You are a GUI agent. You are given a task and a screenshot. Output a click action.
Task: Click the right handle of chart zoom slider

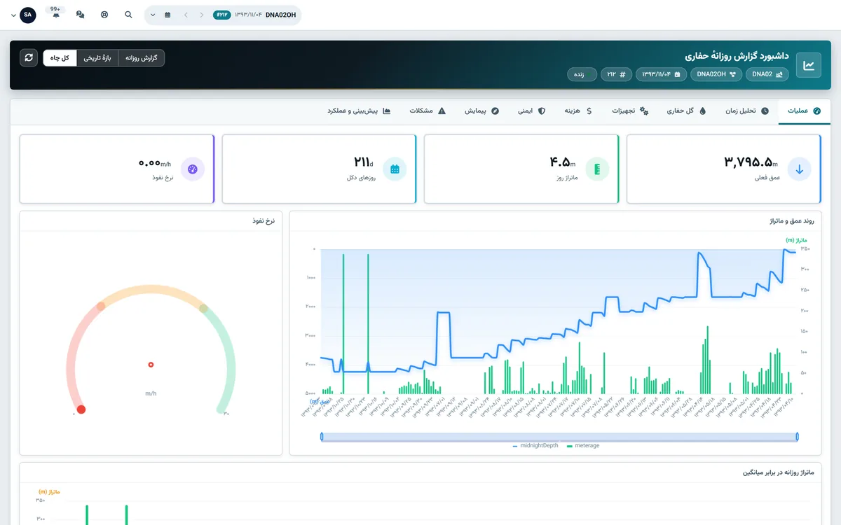[798, 437]
